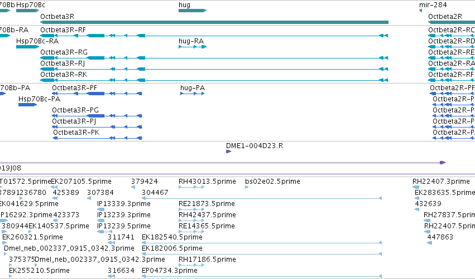Select EST EK207105.5prime
Image resolution: width=475 pixels, height=279 pixels.
81,182
